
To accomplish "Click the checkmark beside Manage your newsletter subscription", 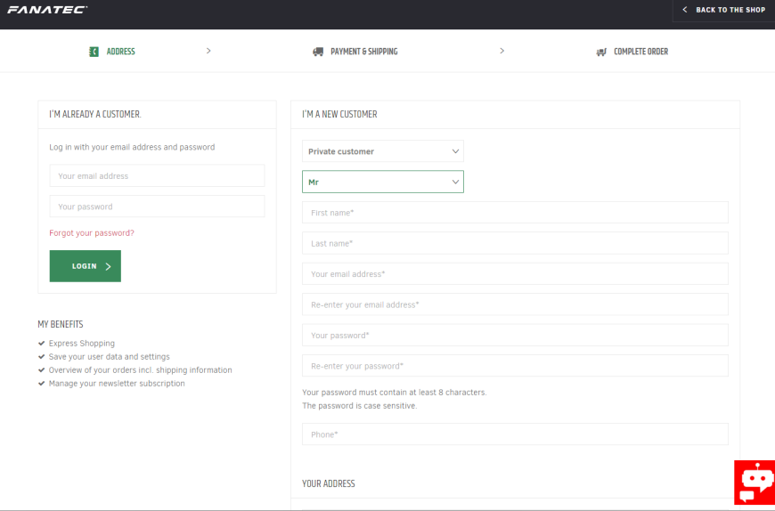I will click(x=42, y=383).
